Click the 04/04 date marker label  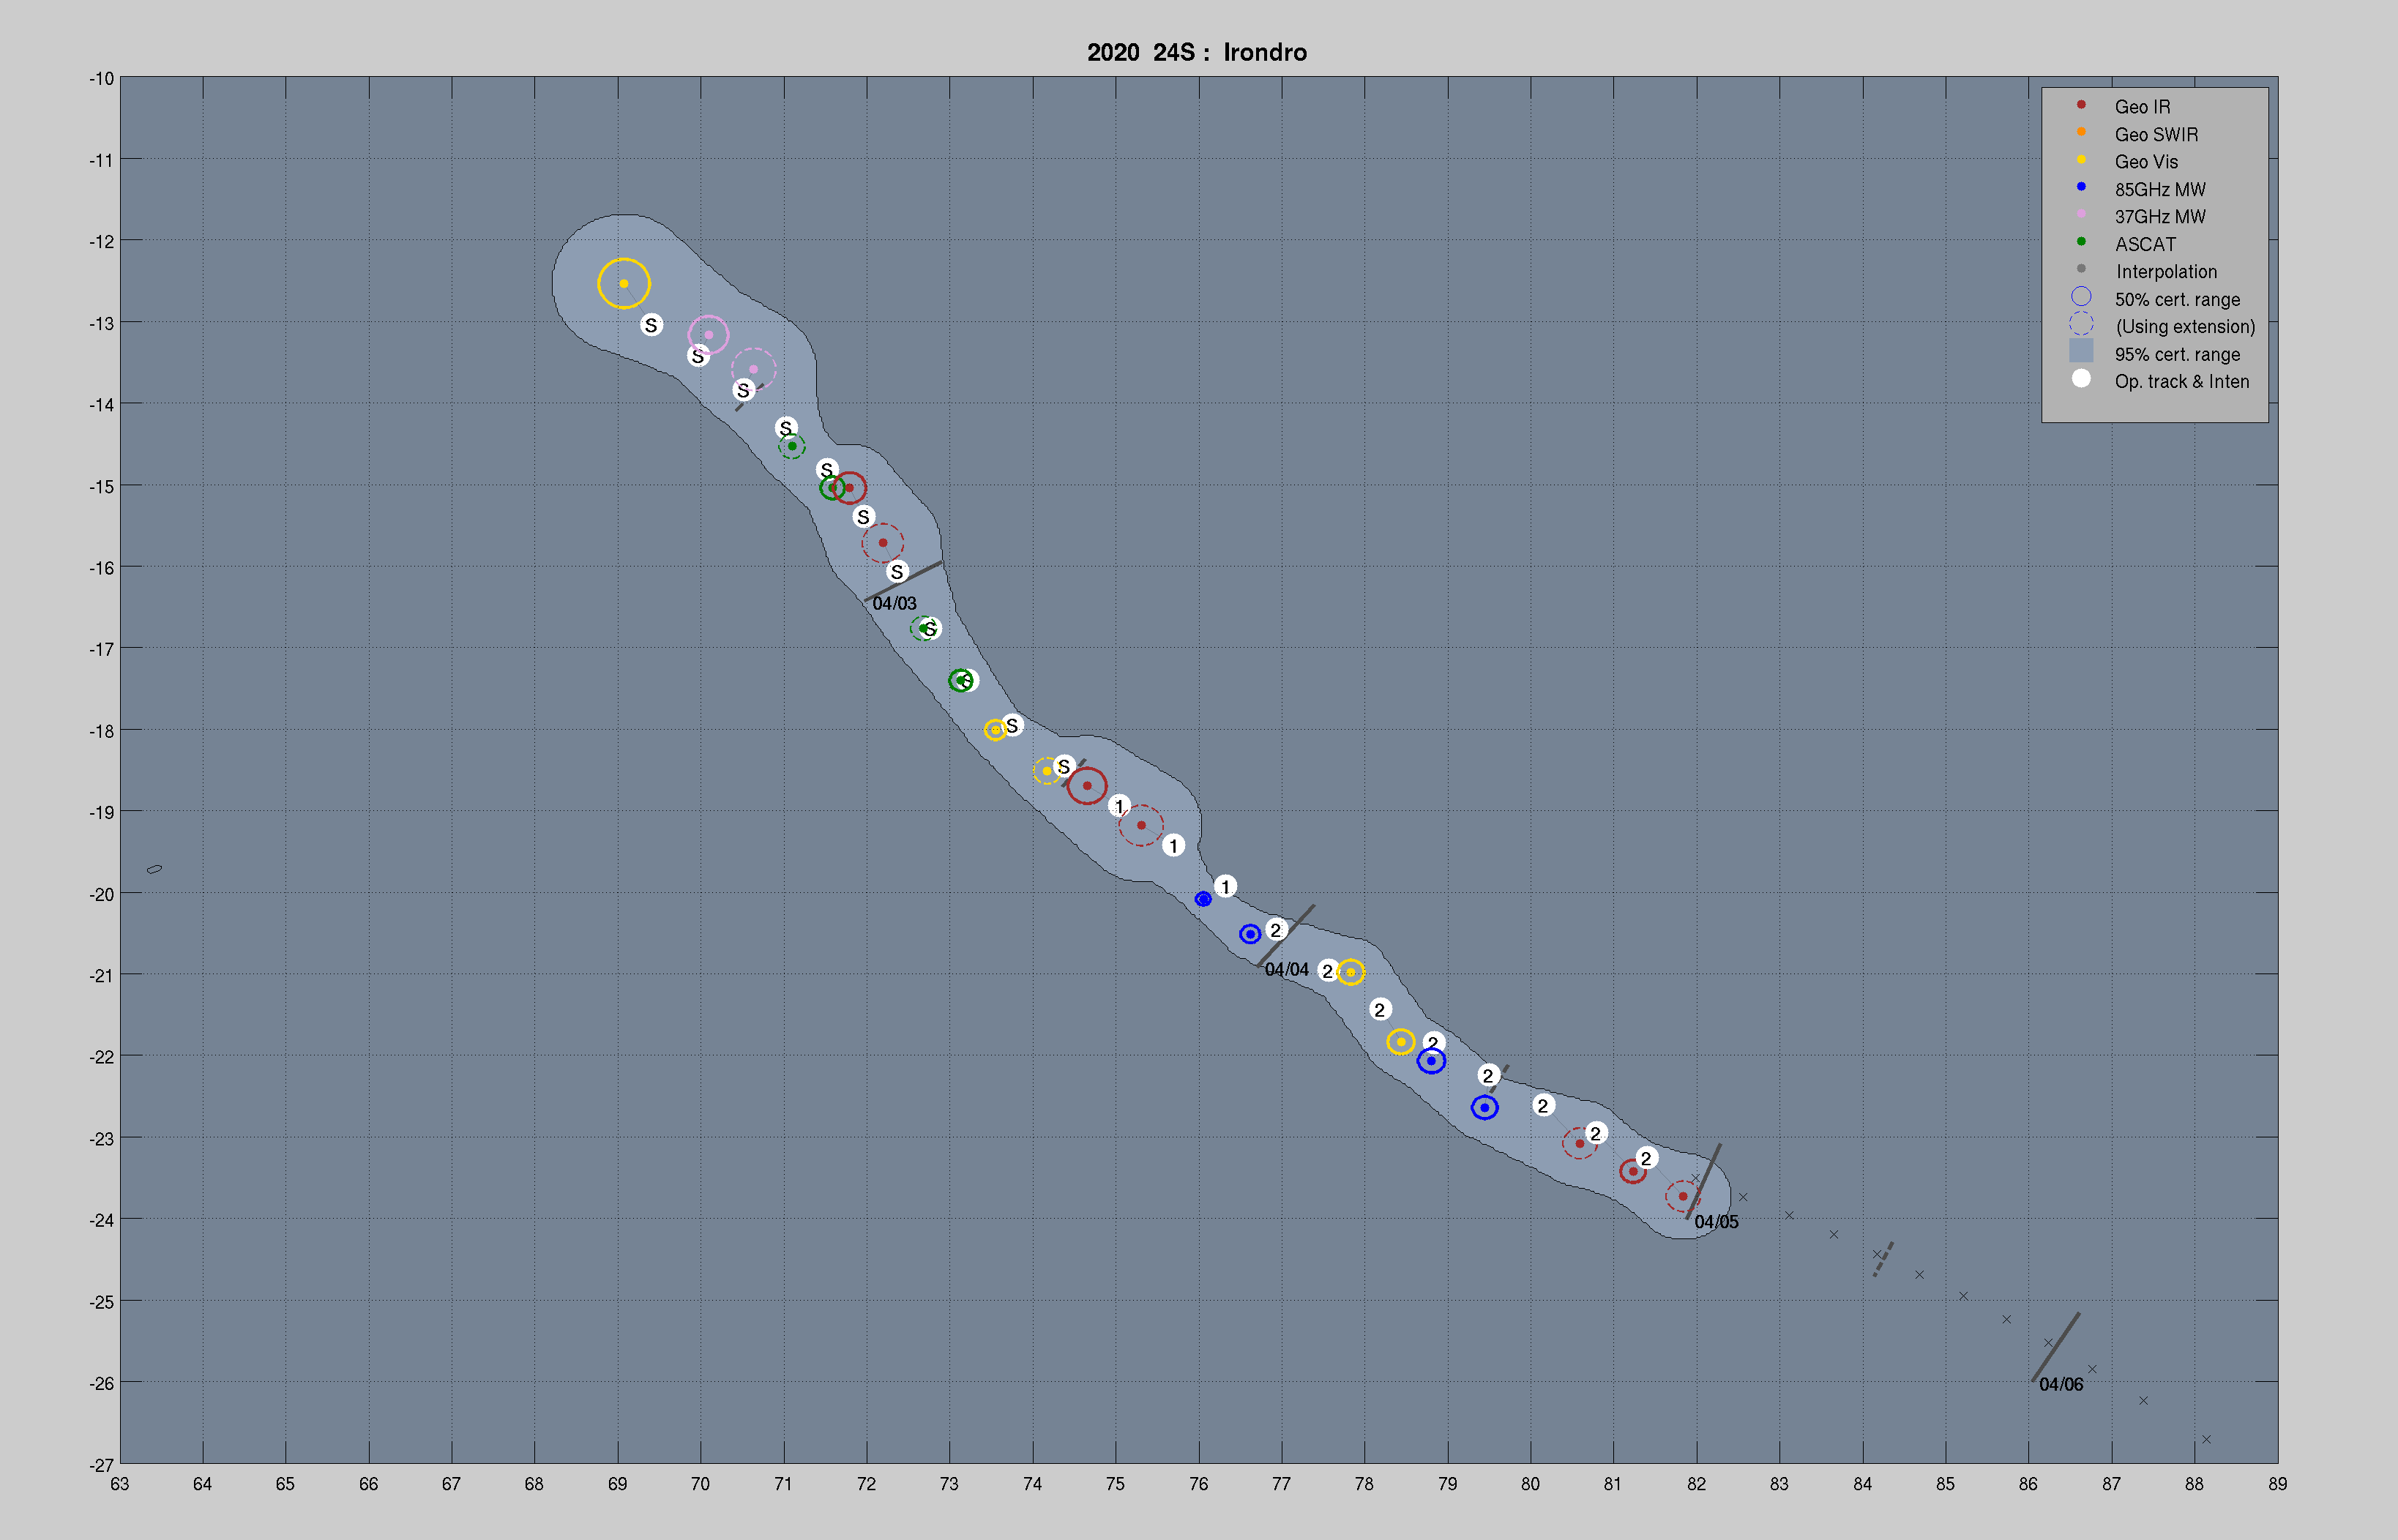point(1286,970)
